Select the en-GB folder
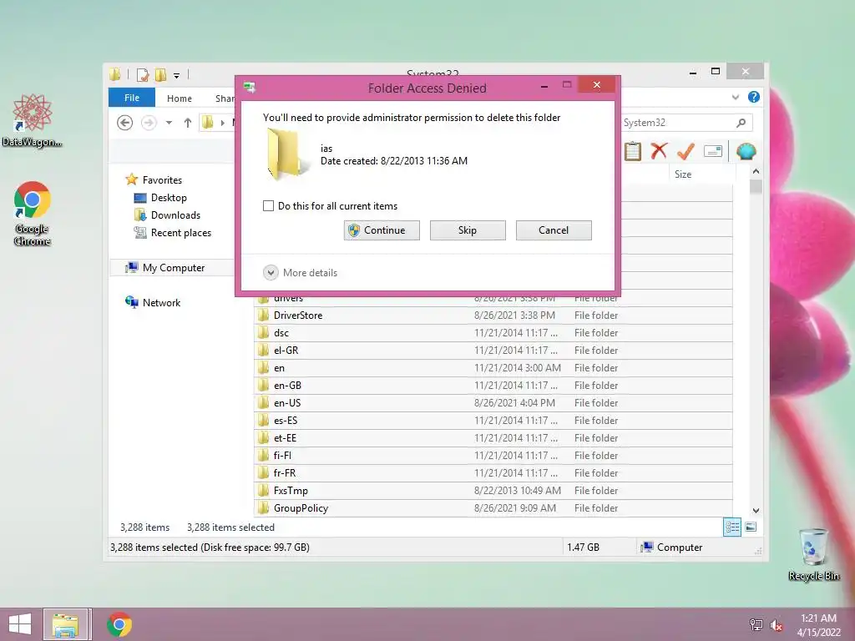 click(493, 386)
